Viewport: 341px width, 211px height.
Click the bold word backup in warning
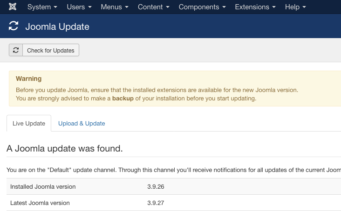tap(123, 99)
